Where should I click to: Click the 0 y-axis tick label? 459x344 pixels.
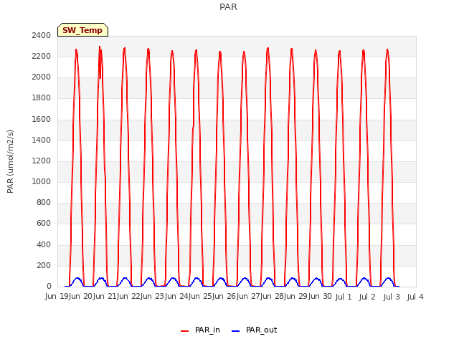(49, 287)
